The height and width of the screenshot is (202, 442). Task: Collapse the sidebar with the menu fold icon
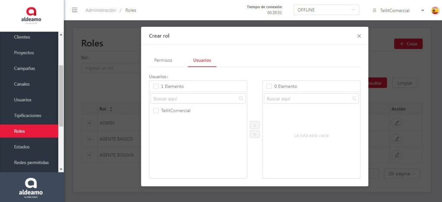click(x=75, y=10)
